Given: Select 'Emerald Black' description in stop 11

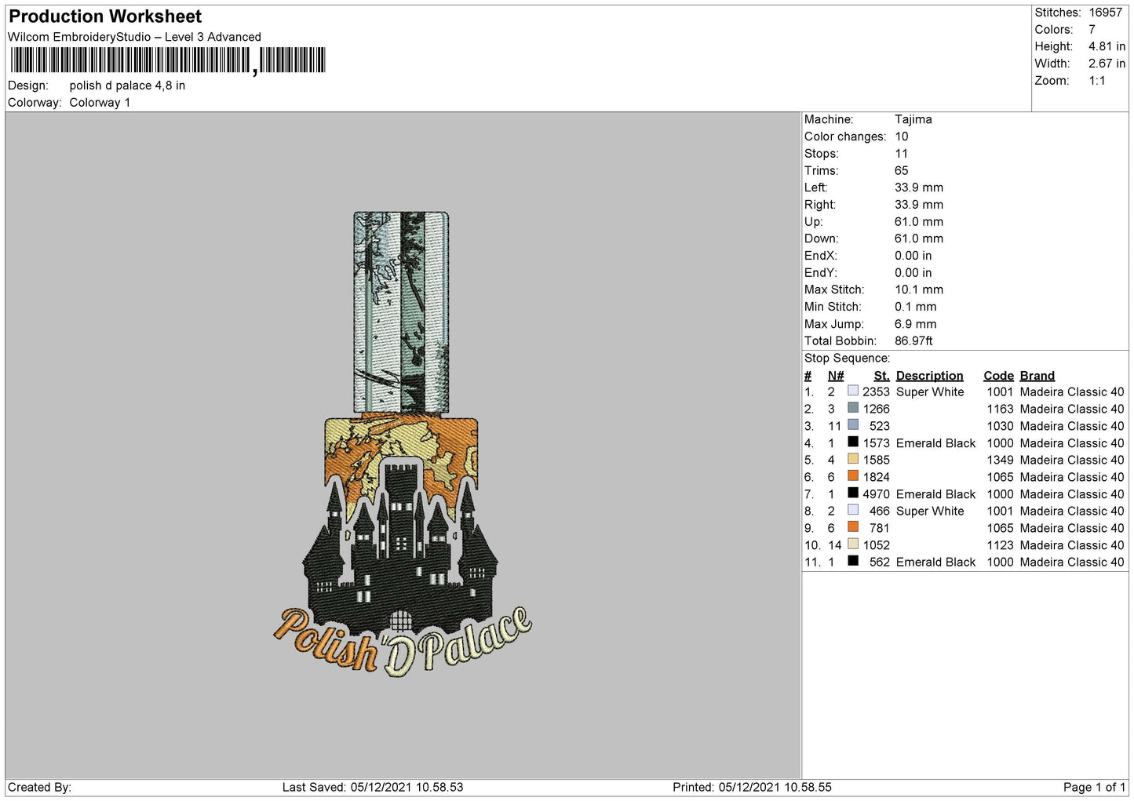Looking at the screenshot, I should click(x=935, y=563).
